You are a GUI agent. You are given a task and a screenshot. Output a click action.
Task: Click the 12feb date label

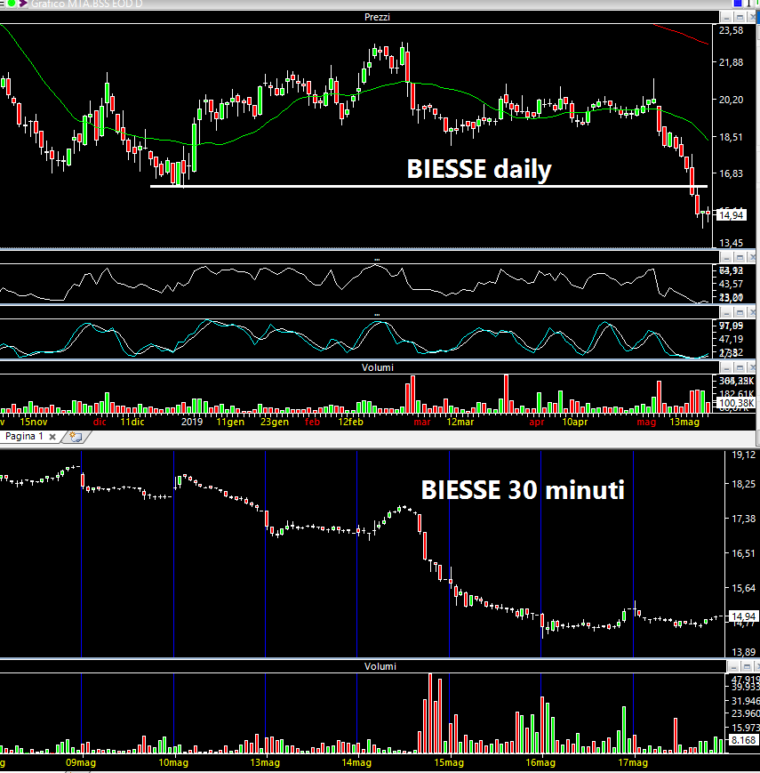351,422
